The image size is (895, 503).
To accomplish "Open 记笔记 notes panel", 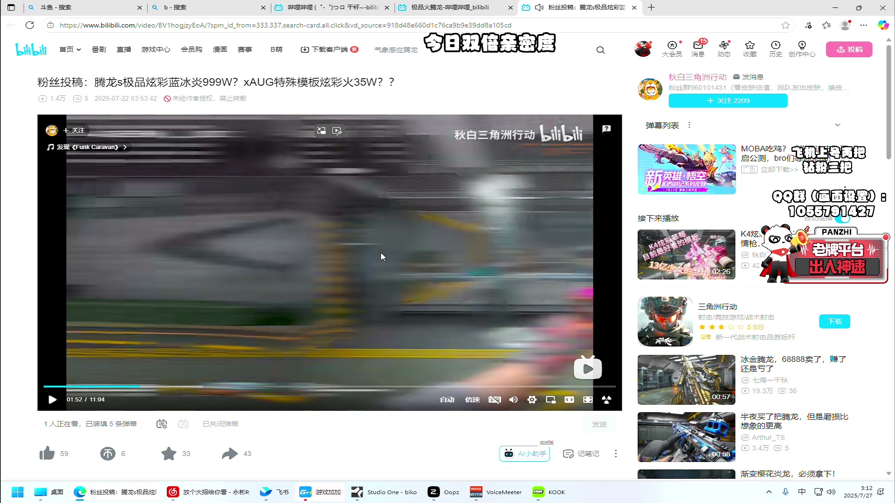I will point(581,454).
